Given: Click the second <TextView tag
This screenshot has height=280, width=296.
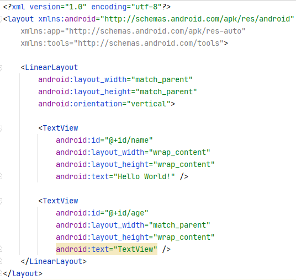Looking at the screenshot, I should coord(58,201).
